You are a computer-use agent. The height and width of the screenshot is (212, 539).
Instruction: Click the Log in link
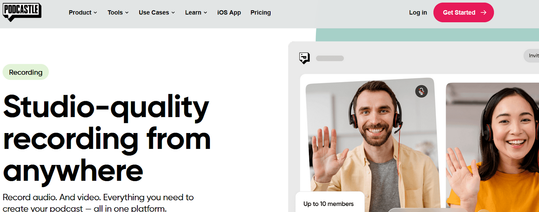418,12
